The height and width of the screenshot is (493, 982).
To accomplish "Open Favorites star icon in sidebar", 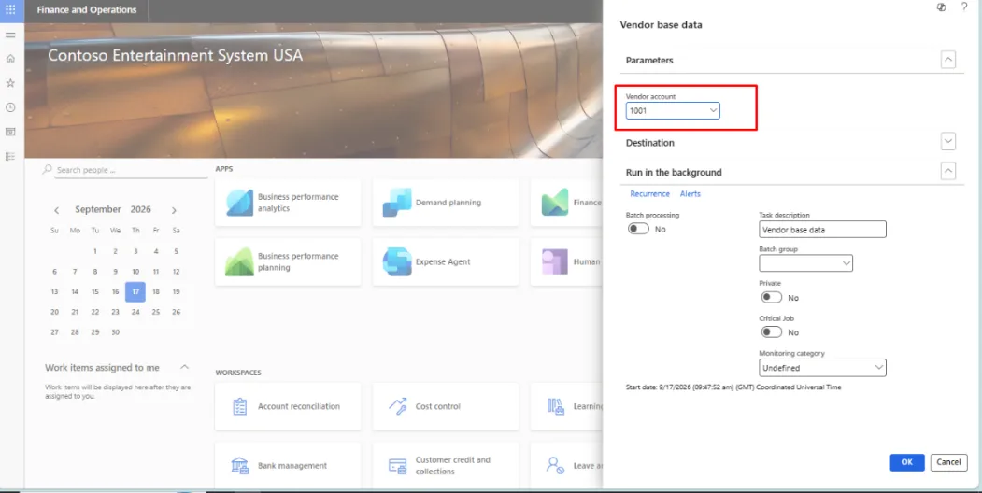I will click(x=10, y=82).
